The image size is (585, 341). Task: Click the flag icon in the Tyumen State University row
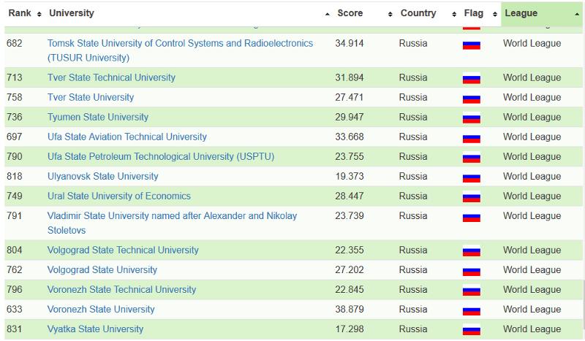471,118
